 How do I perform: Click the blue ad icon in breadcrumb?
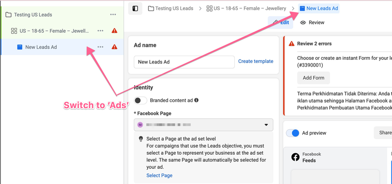point(302,8)
